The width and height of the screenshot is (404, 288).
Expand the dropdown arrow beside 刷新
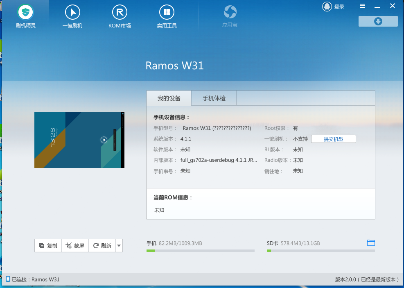pyautogui.click(x=119, y=246)
